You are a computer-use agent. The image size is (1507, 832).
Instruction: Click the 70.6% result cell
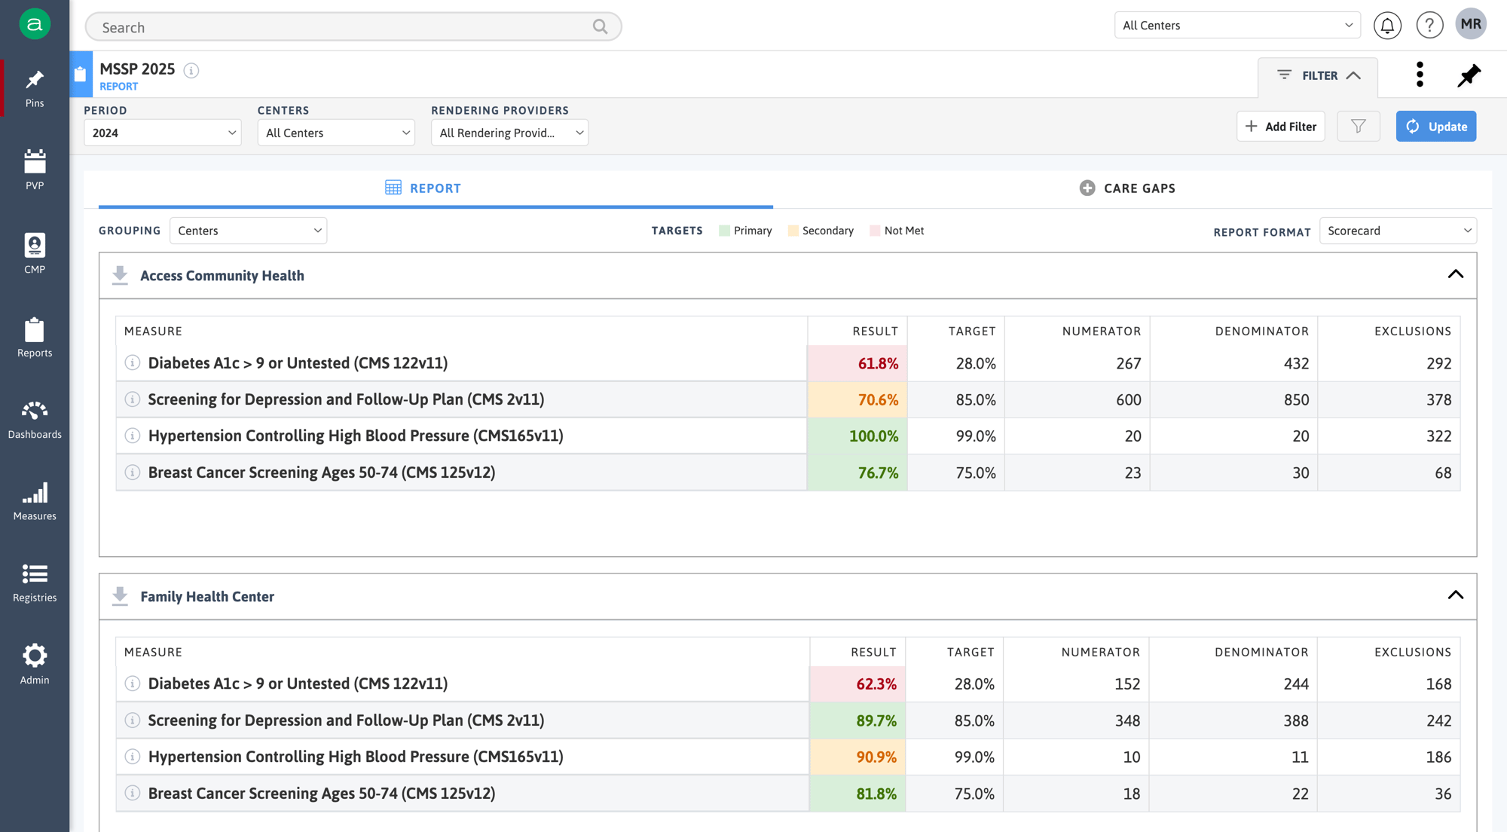click(x=857, y=399)
